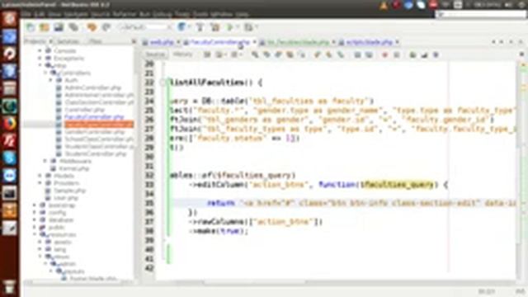
Task: Expand the Exceptions folder node
Action: 40,58
